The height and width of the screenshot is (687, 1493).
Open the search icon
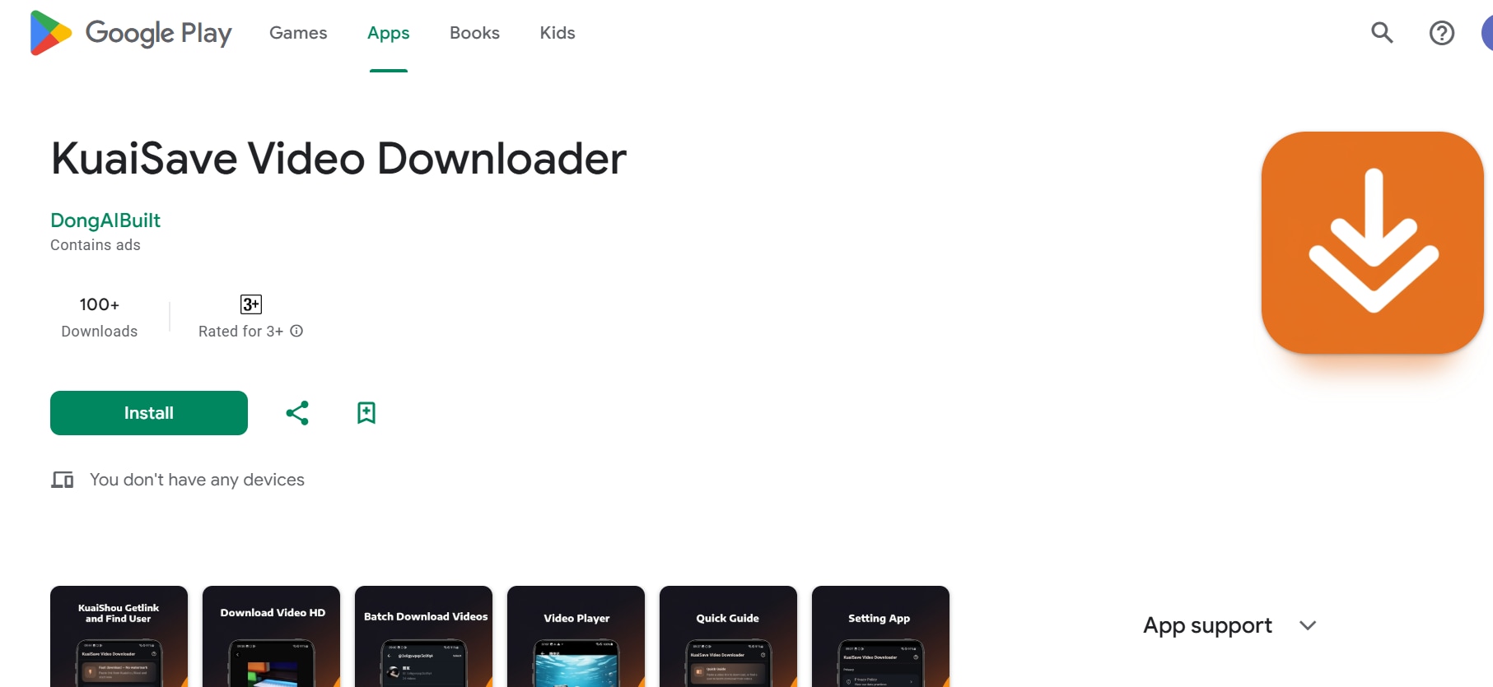click(1382, 33)
